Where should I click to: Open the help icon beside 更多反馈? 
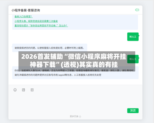coord(80,117)
